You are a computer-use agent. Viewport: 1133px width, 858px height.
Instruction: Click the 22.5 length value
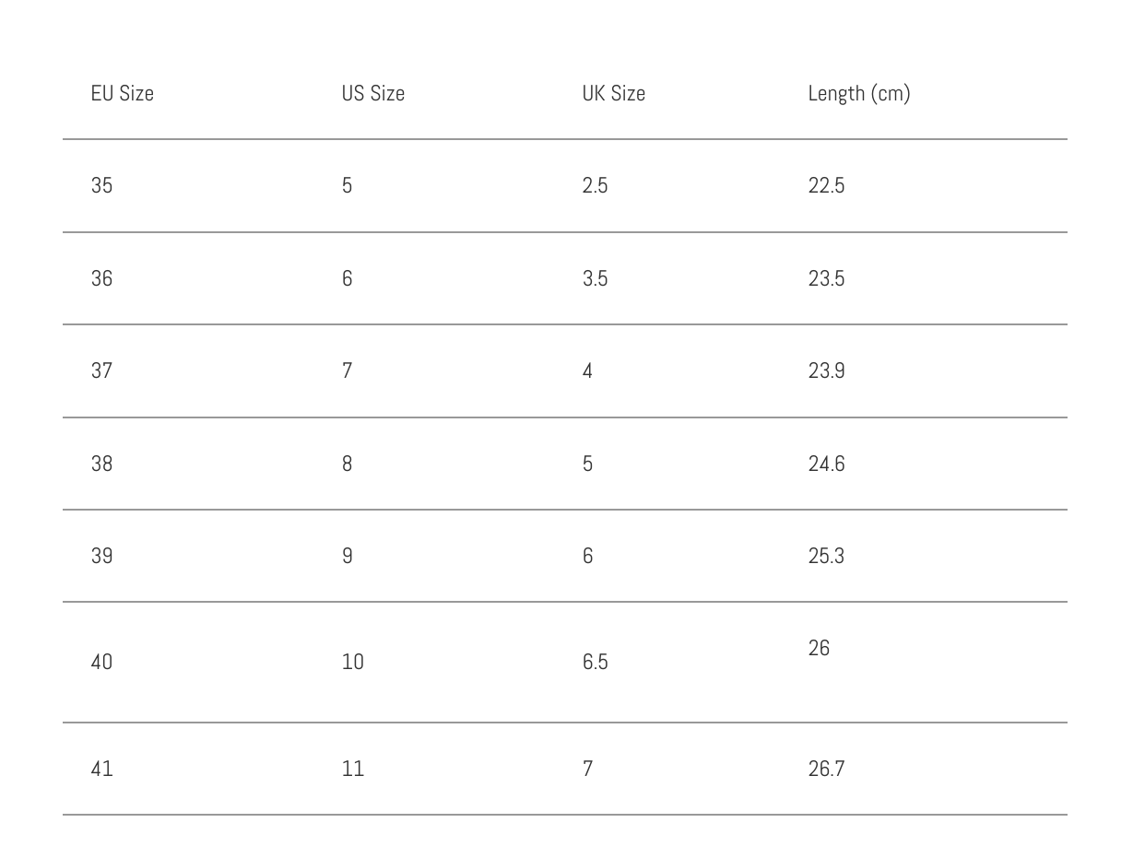826,186
